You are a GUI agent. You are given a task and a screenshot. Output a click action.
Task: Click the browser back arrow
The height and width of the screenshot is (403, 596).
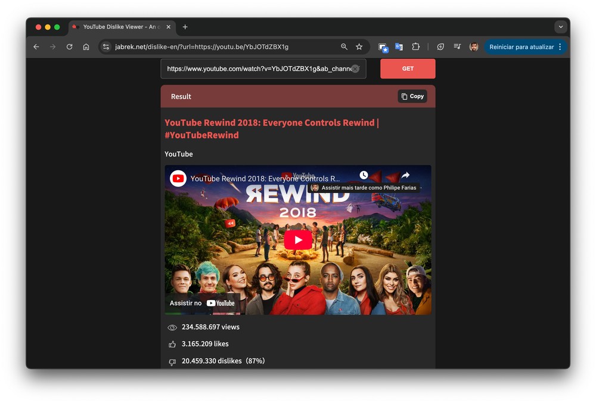point(36,47)
